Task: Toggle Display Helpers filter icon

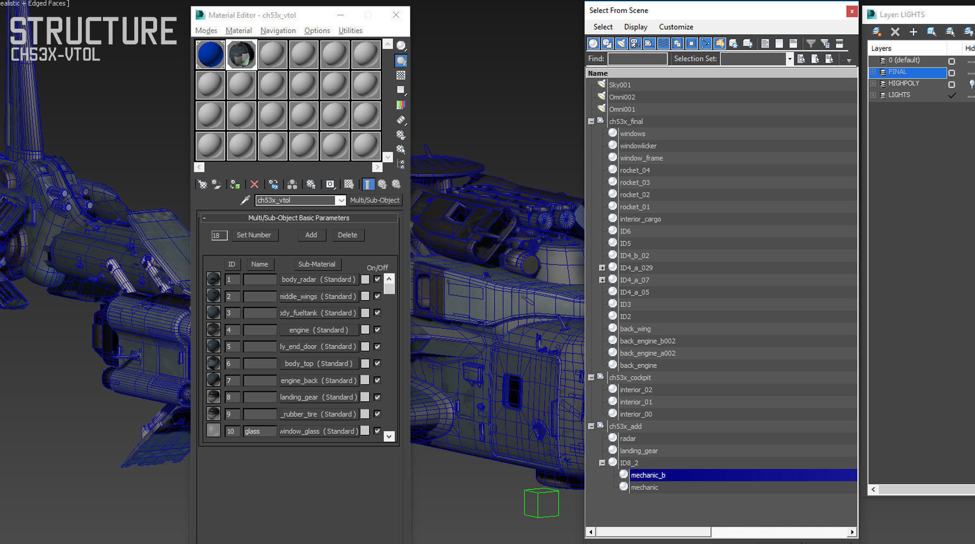Action: tap(649, 43)
